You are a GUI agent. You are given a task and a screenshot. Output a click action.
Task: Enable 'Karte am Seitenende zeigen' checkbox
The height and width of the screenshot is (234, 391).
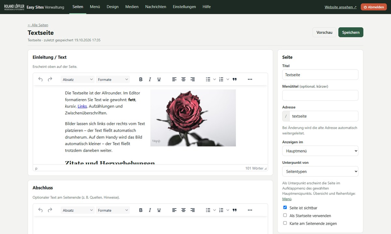285,223
